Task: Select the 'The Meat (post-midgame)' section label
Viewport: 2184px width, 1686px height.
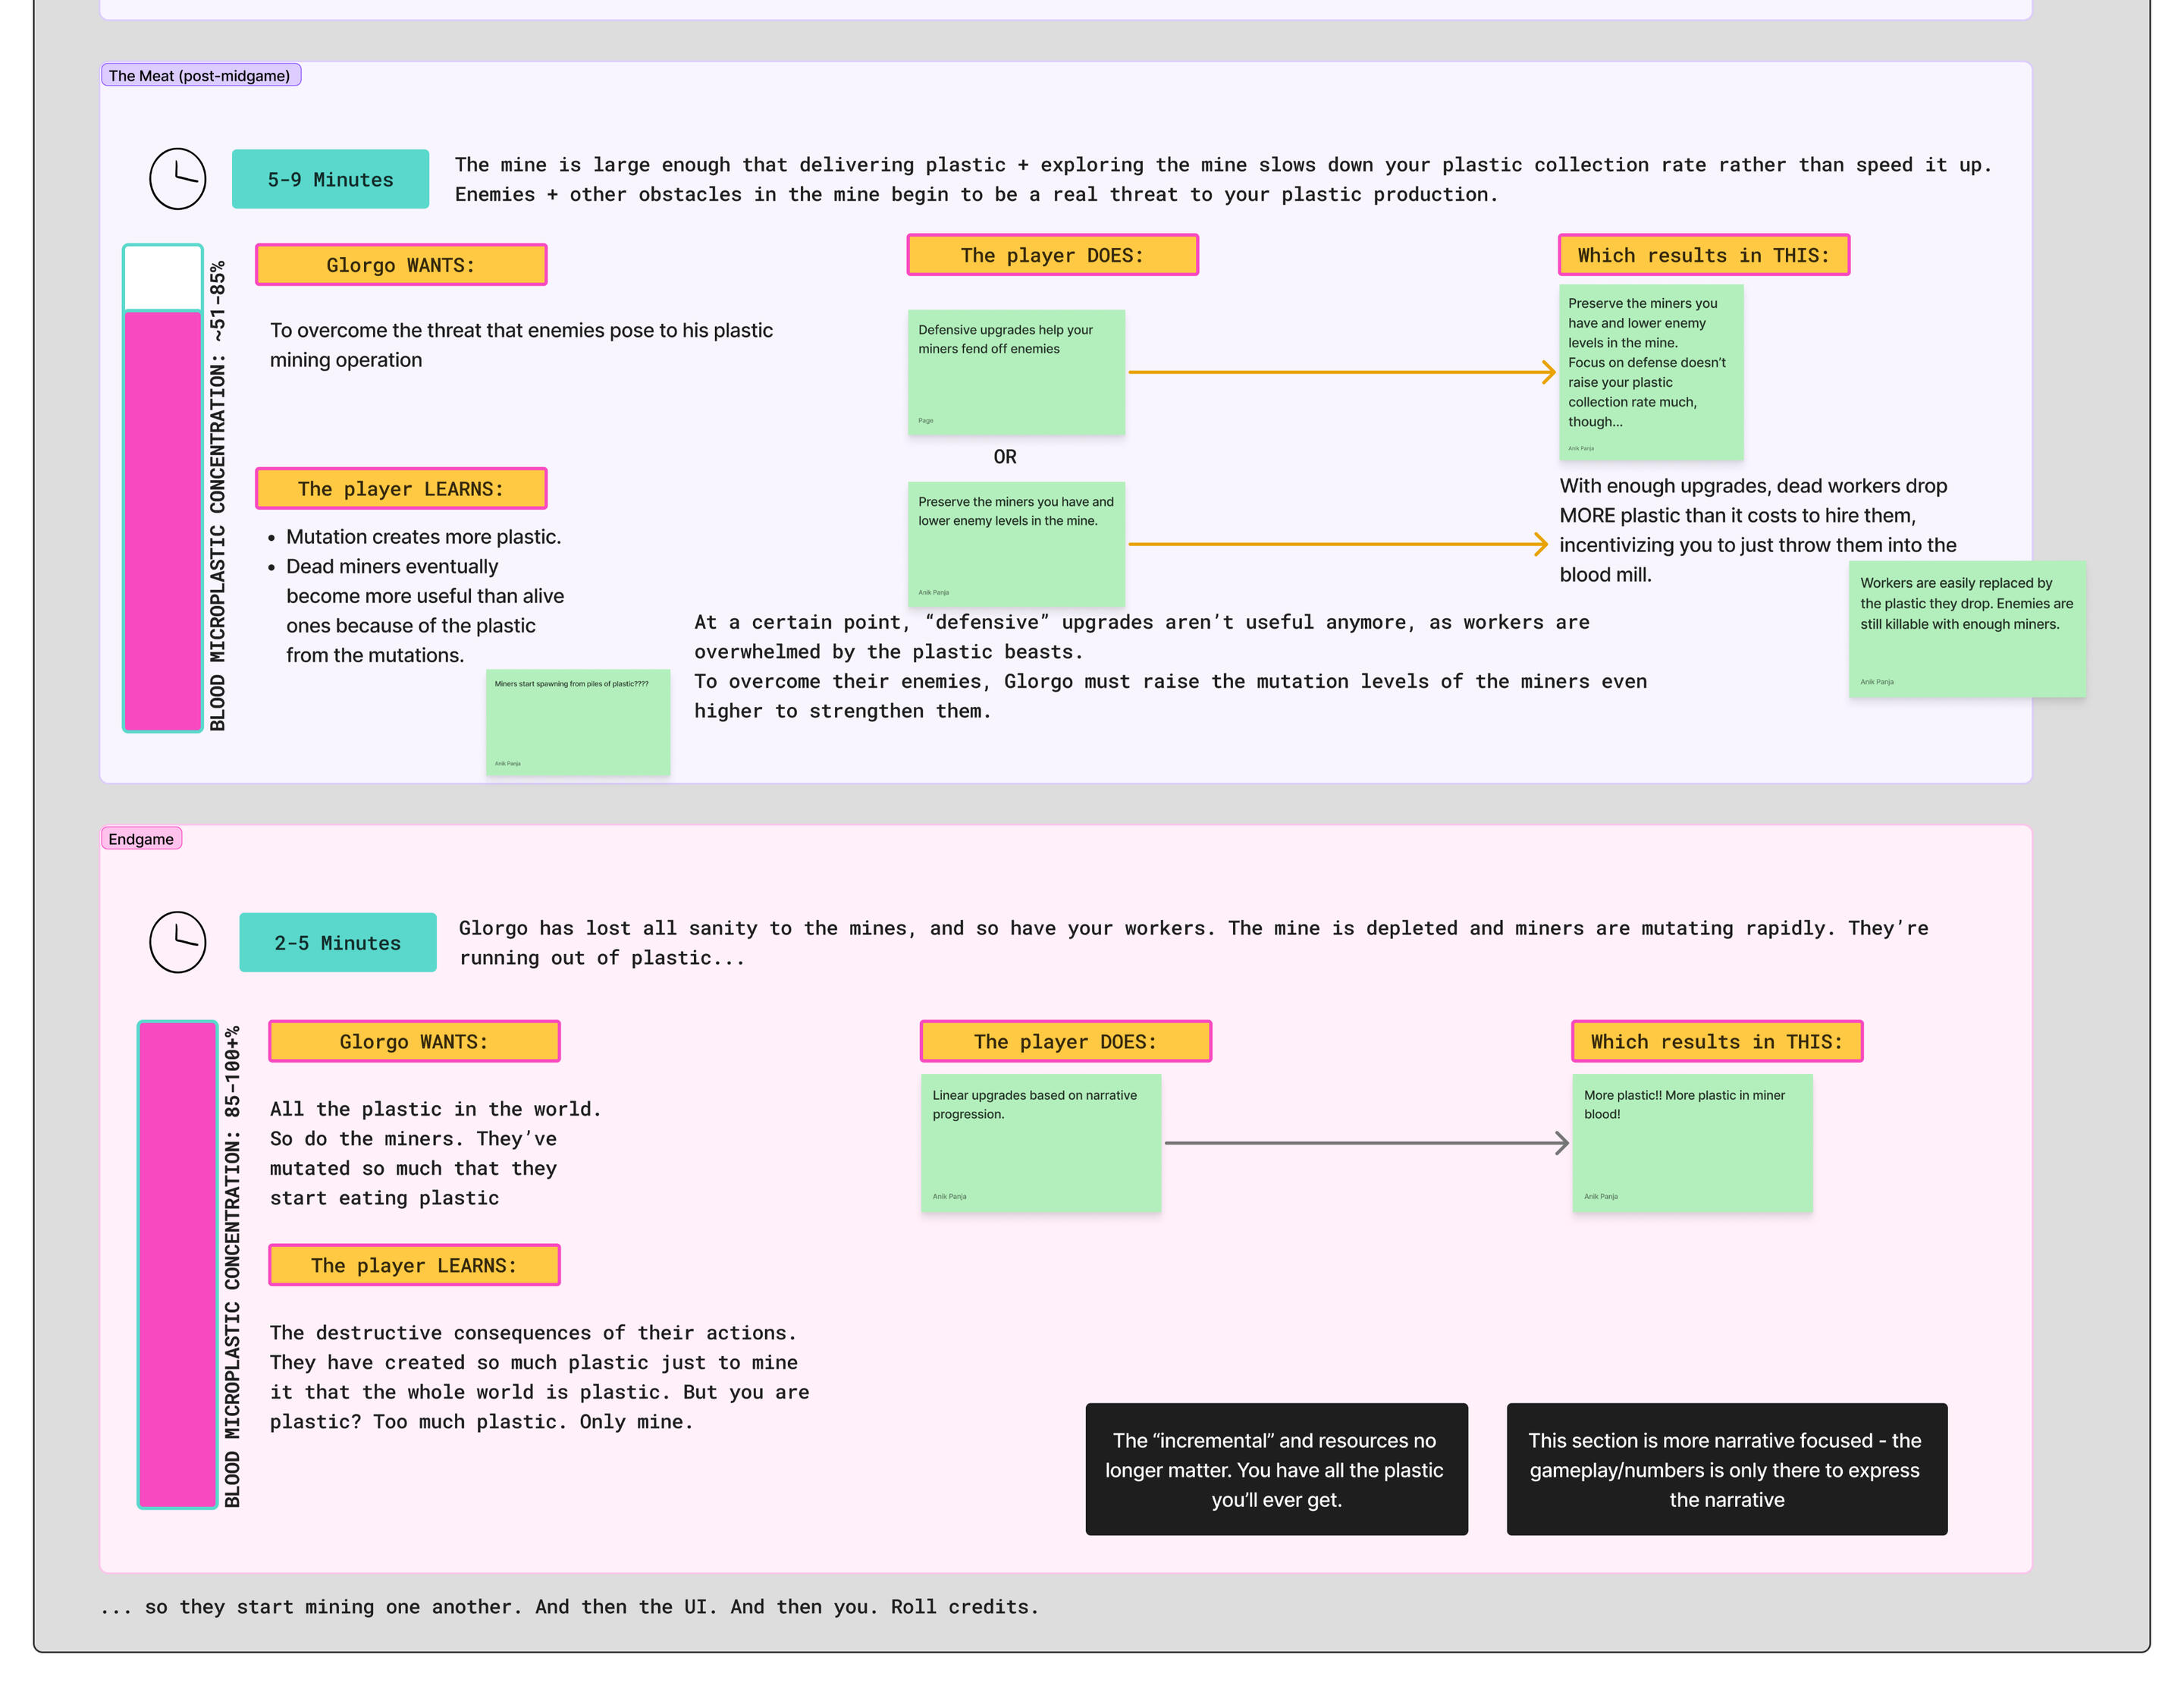Action: (200, 75)
